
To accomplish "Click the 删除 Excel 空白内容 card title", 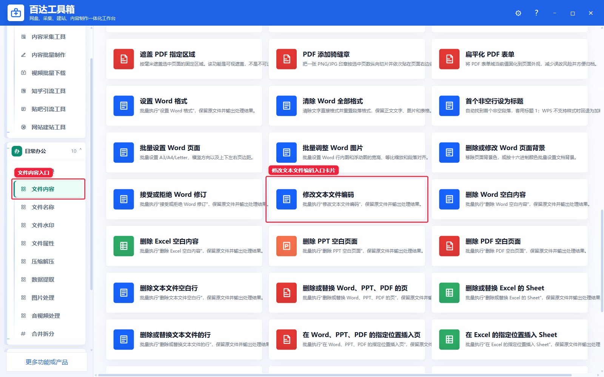I will tap(169, 242).
